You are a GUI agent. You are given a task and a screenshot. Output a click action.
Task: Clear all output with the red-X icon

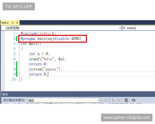tap(126, 100)
